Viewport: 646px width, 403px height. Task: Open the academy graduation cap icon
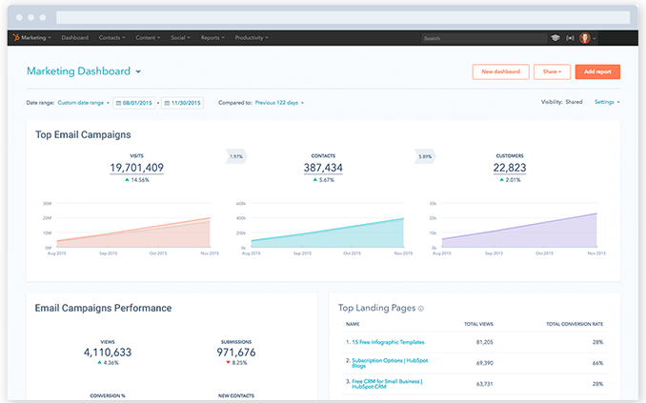tap(555, 38)
